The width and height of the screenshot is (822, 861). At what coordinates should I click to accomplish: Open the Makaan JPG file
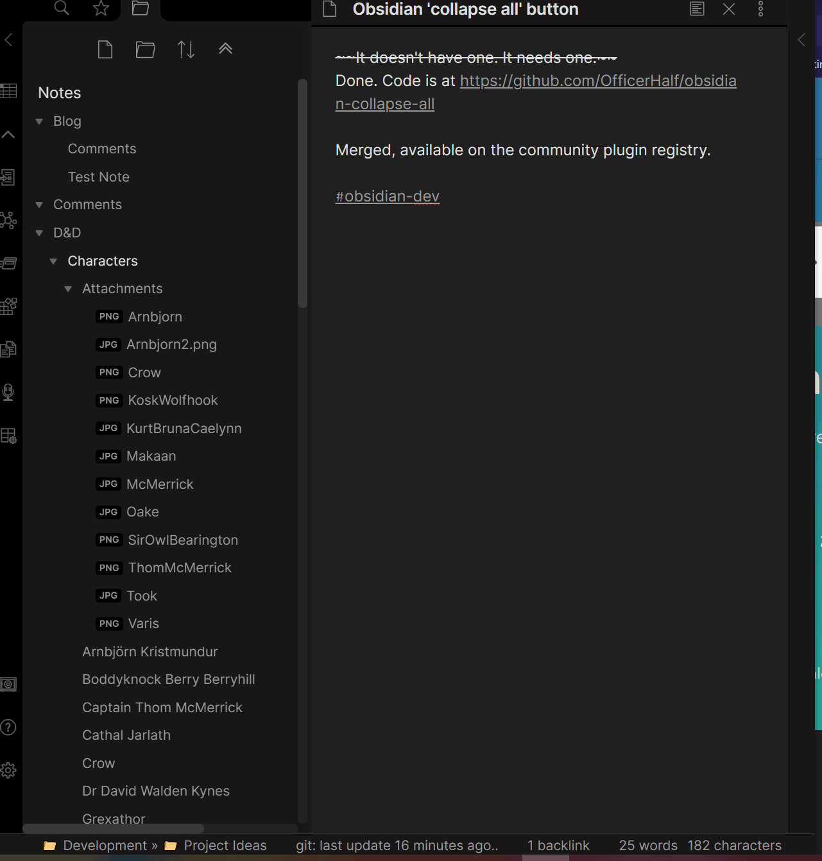pyautogui.click(x=151, y=456)
